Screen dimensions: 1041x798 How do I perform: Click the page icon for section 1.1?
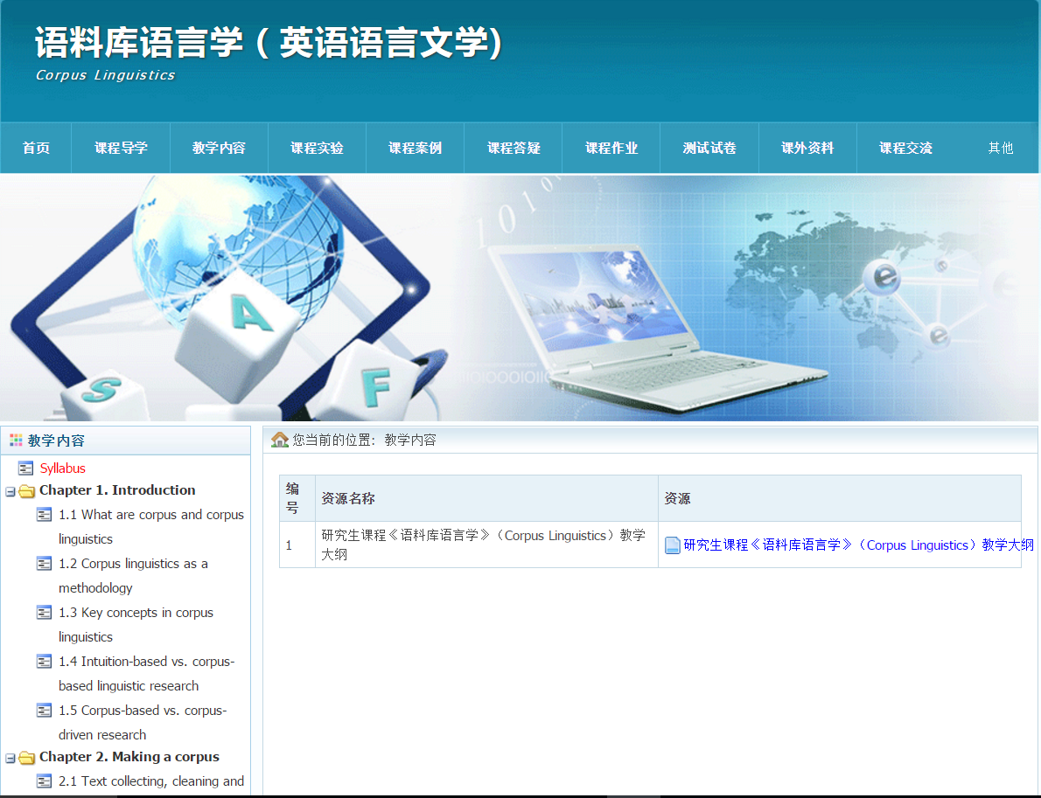coord(45,515)
